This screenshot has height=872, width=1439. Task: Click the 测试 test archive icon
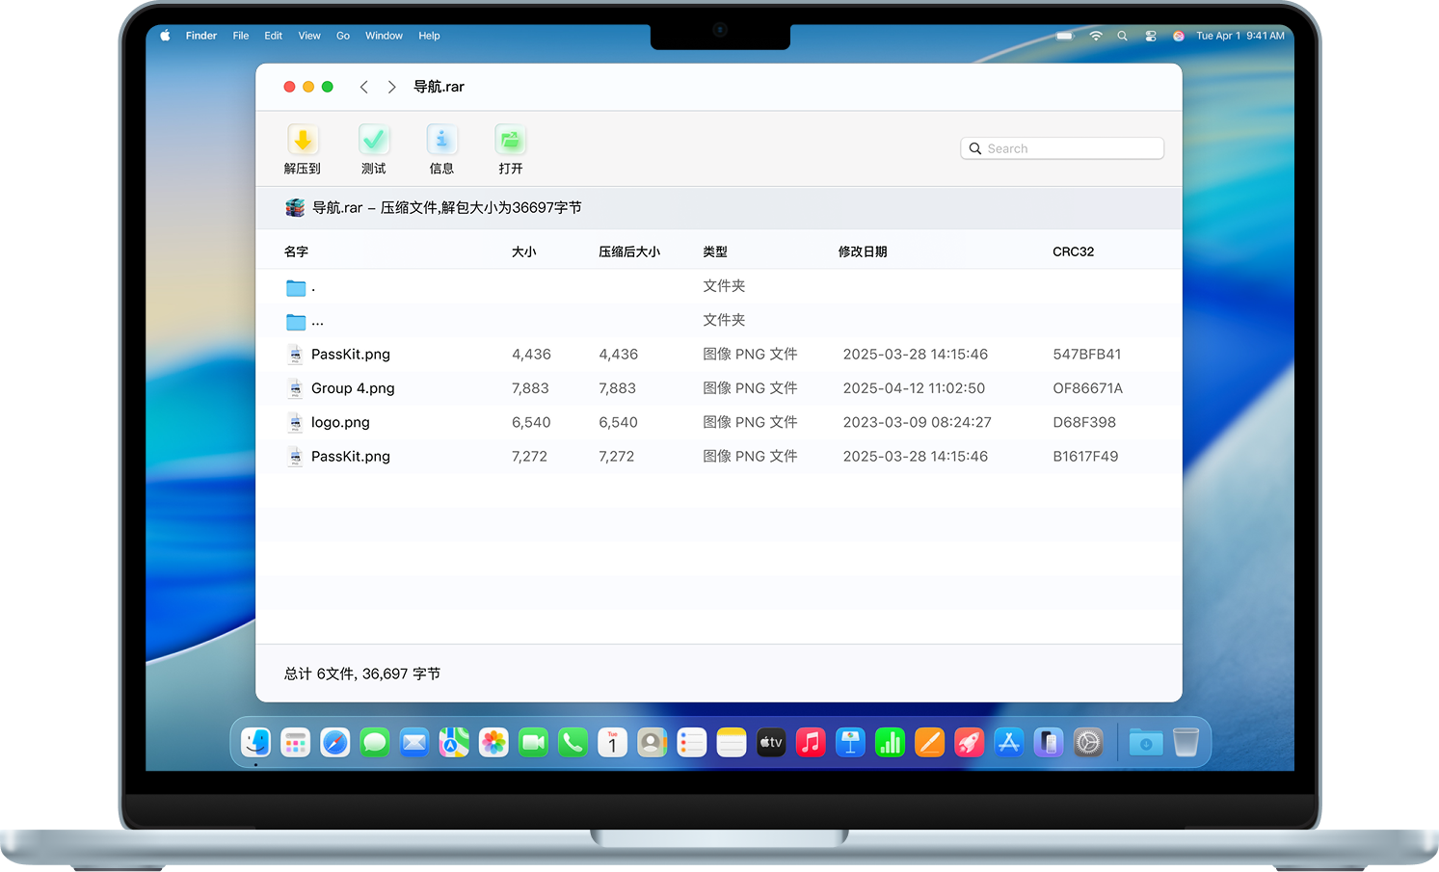point(374,141)
